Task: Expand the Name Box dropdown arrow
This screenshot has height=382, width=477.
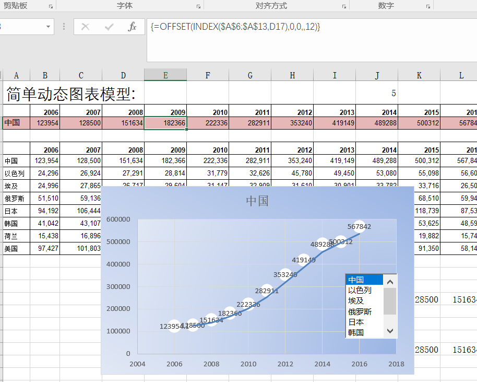Action: 49,26
